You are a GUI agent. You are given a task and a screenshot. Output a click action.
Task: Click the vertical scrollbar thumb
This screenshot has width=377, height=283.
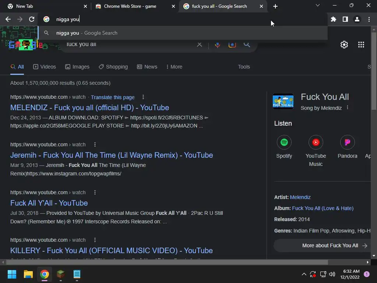pos(374,71)
